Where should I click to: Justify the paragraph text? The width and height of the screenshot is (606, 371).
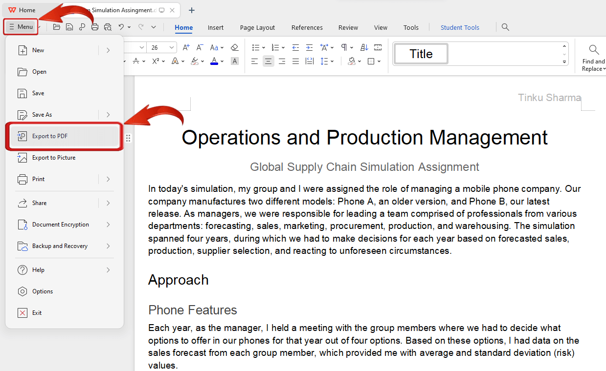coord(295,61)
